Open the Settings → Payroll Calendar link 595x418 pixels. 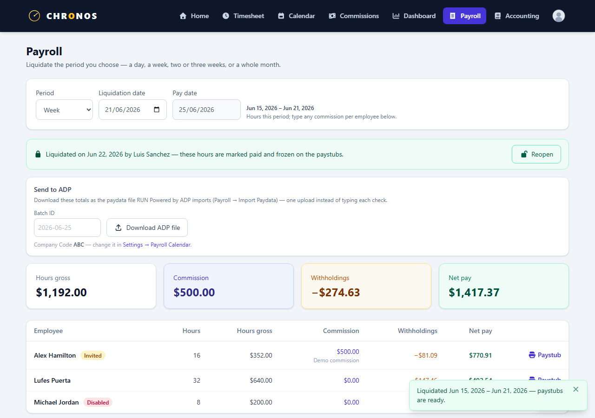pos(157,245)
